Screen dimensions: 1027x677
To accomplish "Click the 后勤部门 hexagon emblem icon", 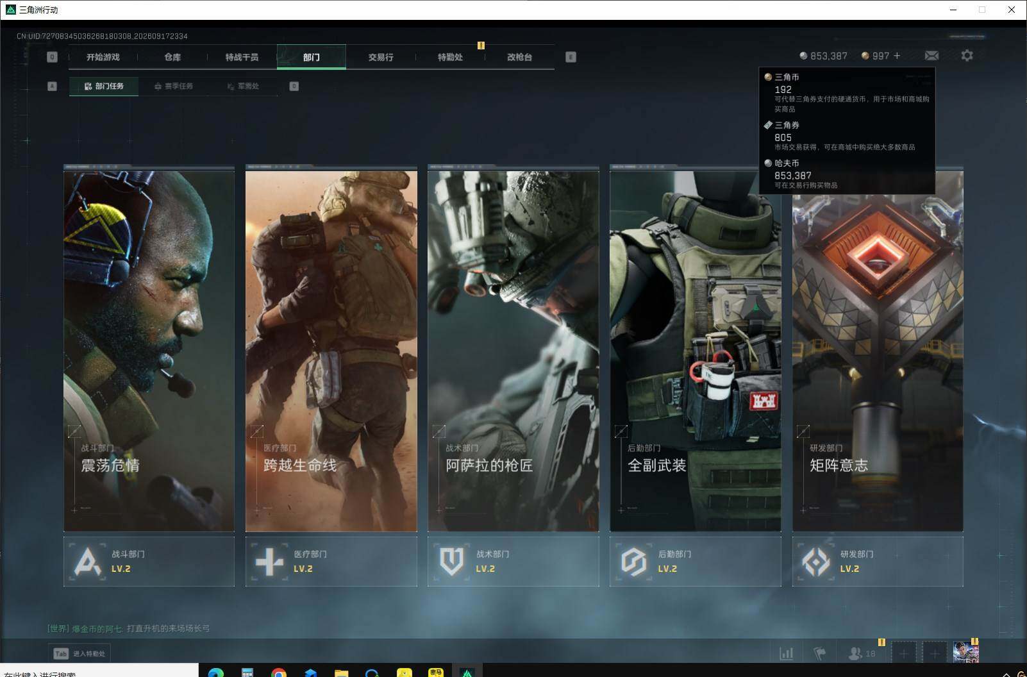I will point(634,562).
